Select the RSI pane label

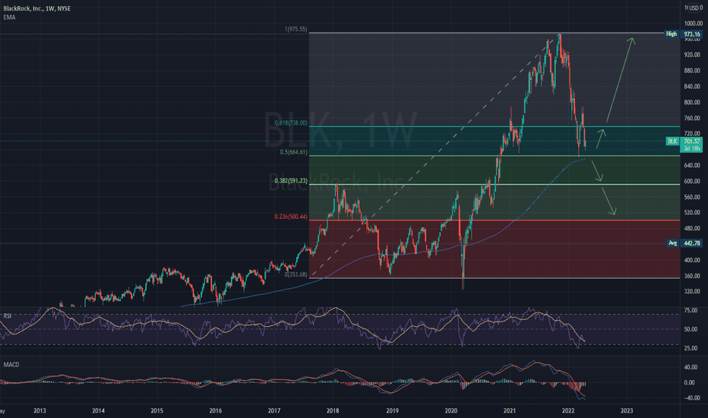coord(8,316)
